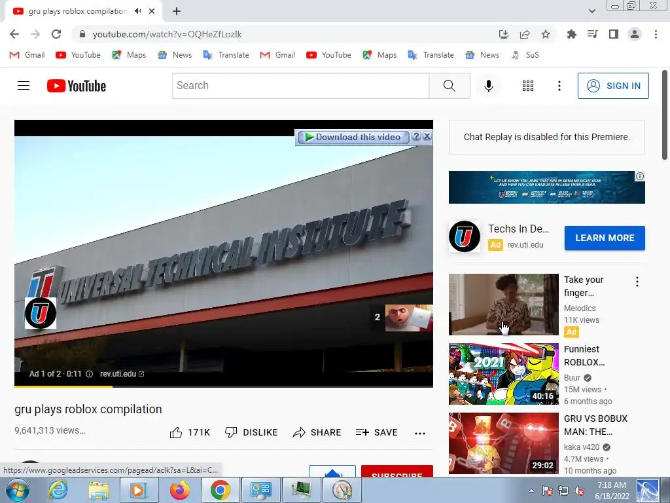
Task: Go back to the previous page
Action: click(14, 34)
